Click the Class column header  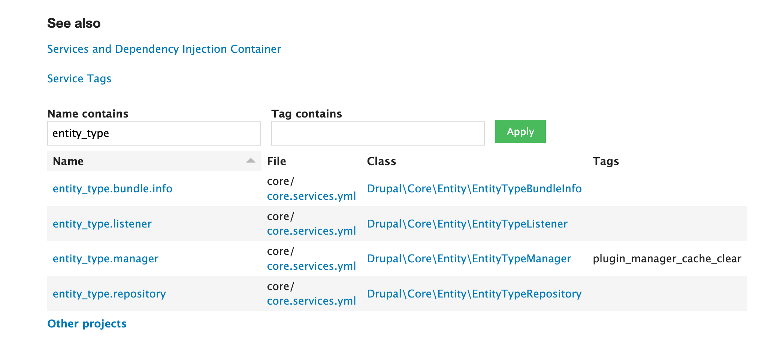pos(381,161)
